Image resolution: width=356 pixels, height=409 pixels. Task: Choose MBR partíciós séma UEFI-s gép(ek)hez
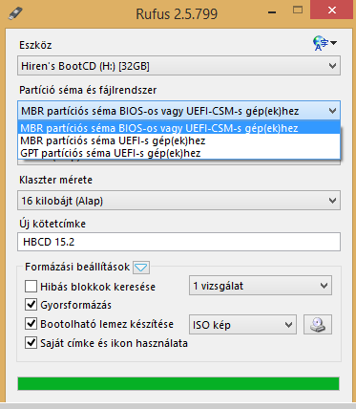178,140
